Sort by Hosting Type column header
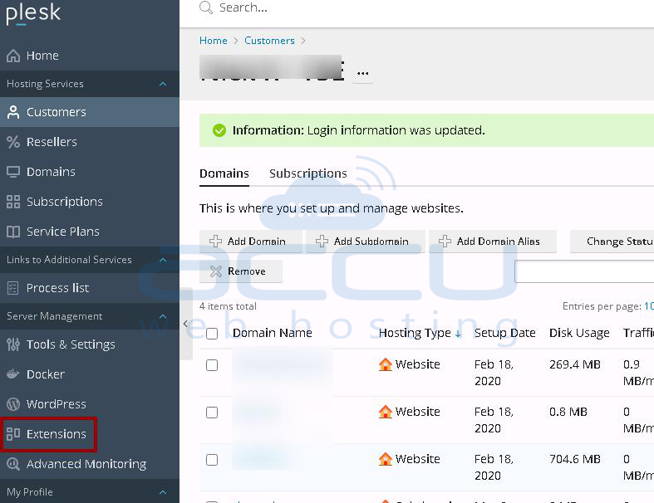Viewport: 654px width, 503px height. [x=415, y=333]
